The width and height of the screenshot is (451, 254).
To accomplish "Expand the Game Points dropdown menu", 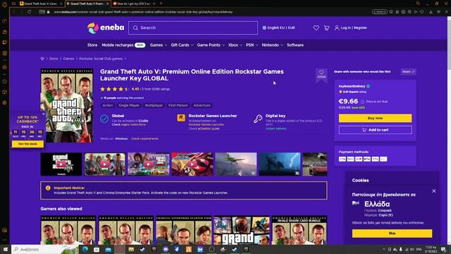I will point(211,45).
